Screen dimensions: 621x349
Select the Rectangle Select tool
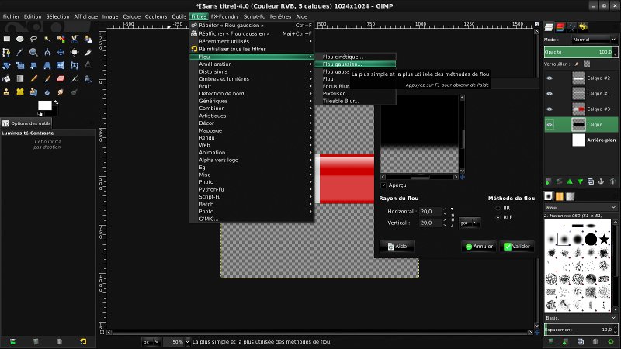7,39
